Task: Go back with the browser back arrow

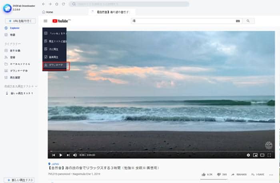Action: pyautogui.click(x=43, y=4)
